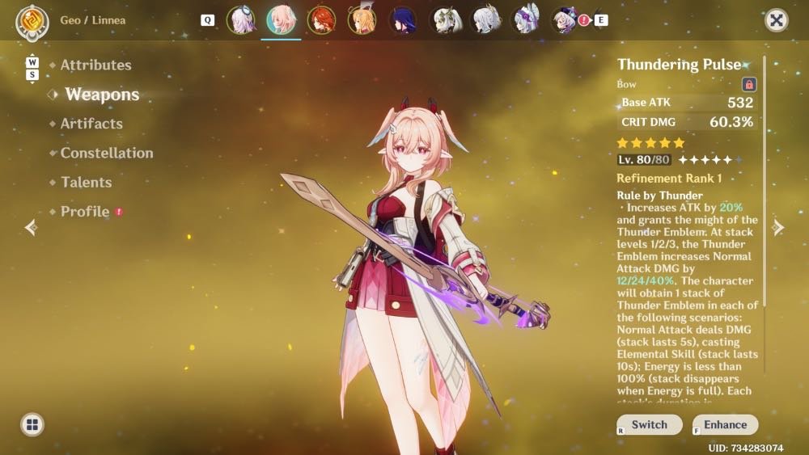This screenshot has width=809, height=455.
Task: Open the Artifacts menu
Action: (91, 124)
